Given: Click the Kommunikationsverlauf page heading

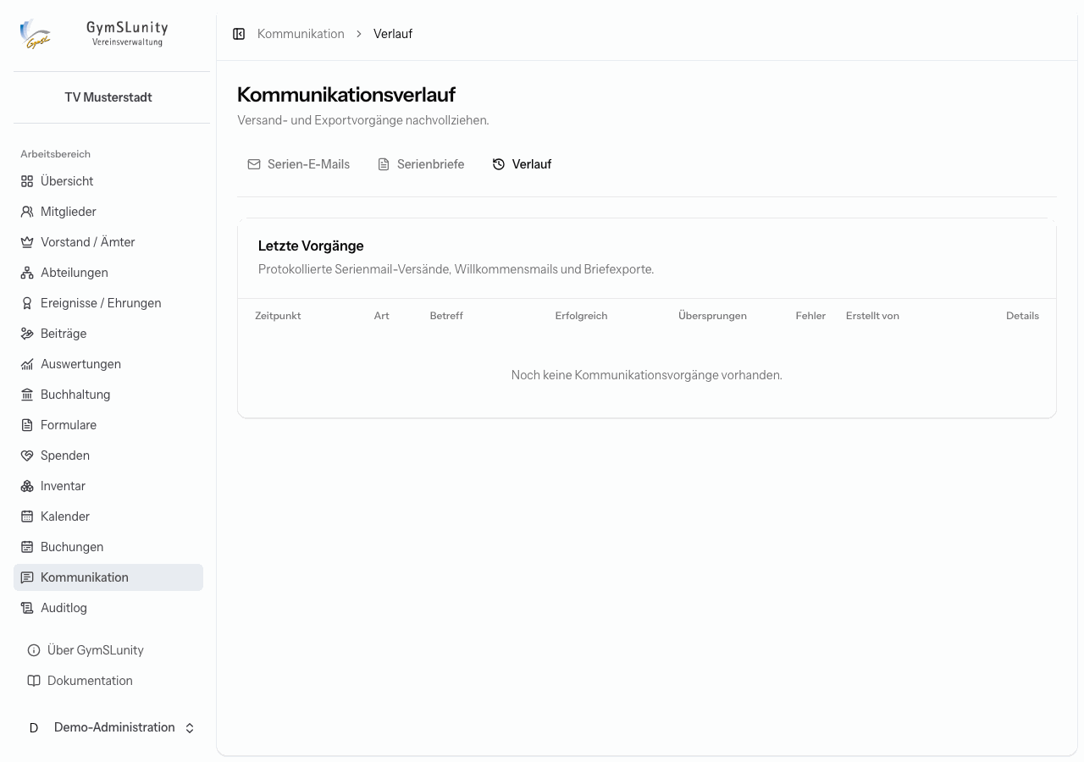Looking at the screenshot, I should (x=346, y=95).
